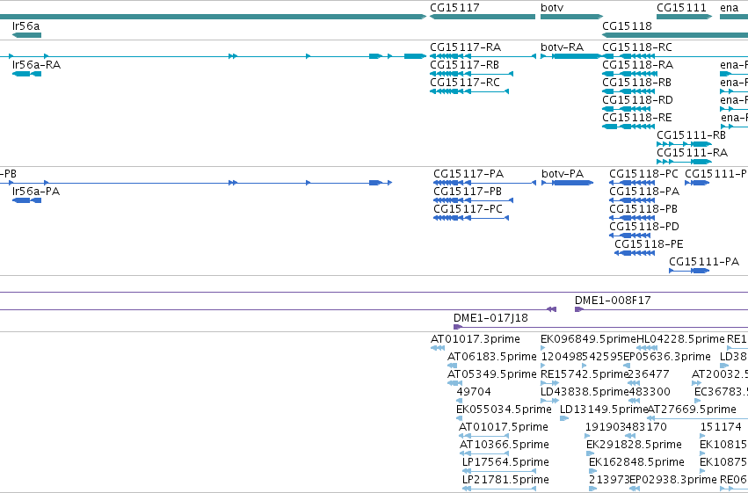Select the DME1-017J18 BAC label
The width and height of the screenshot is (748, 493).
490,318
